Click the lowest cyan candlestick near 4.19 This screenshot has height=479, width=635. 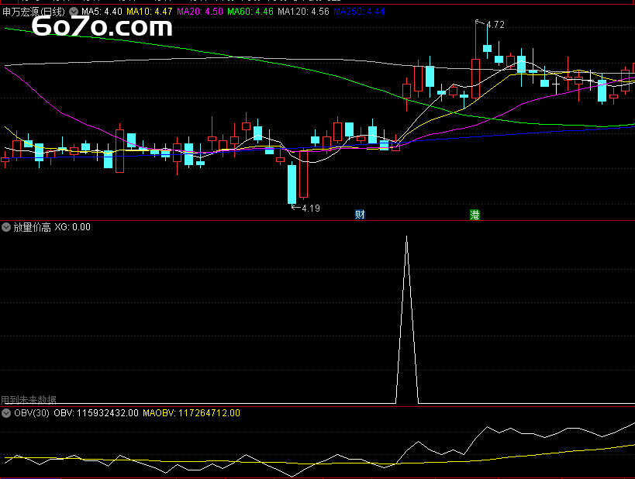(292, 183)
